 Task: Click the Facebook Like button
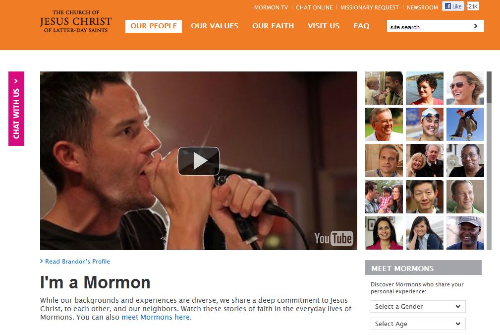tap(453, 6)
